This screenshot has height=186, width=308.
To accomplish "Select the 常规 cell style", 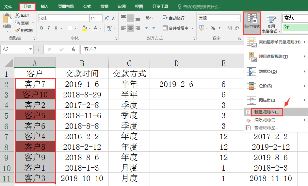I will [x=295, y=18].
